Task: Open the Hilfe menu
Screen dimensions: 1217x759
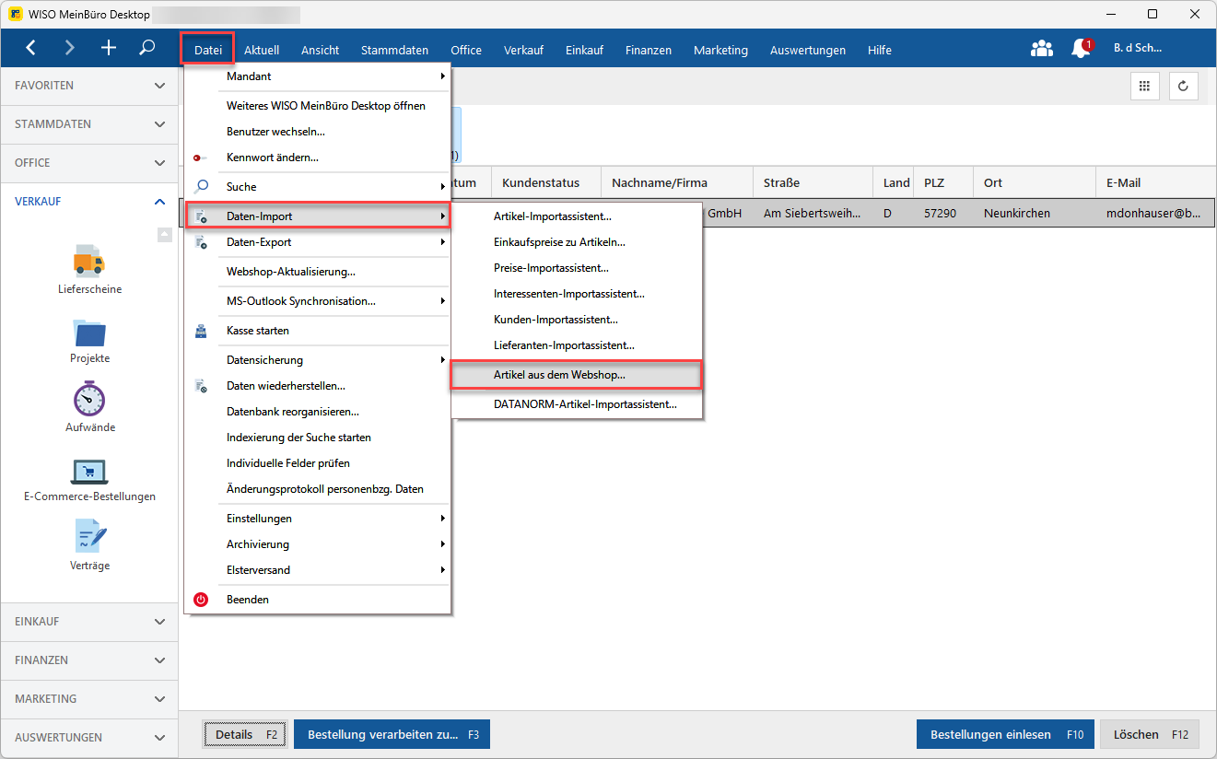Action: coord(880,50)
